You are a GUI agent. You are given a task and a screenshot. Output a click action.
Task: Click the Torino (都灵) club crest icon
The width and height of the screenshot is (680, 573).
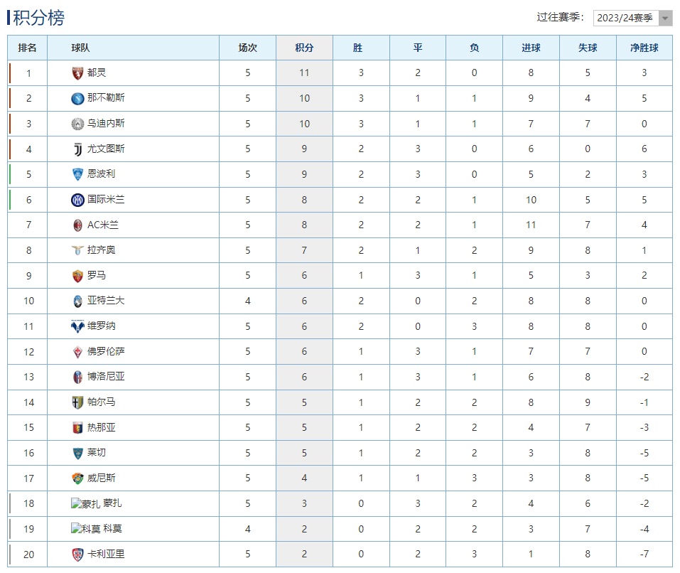click(x=77, y=73)
